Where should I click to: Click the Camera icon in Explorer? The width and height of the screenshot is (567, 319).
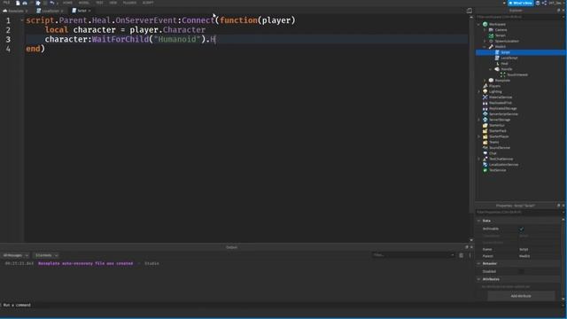[491, 29]
